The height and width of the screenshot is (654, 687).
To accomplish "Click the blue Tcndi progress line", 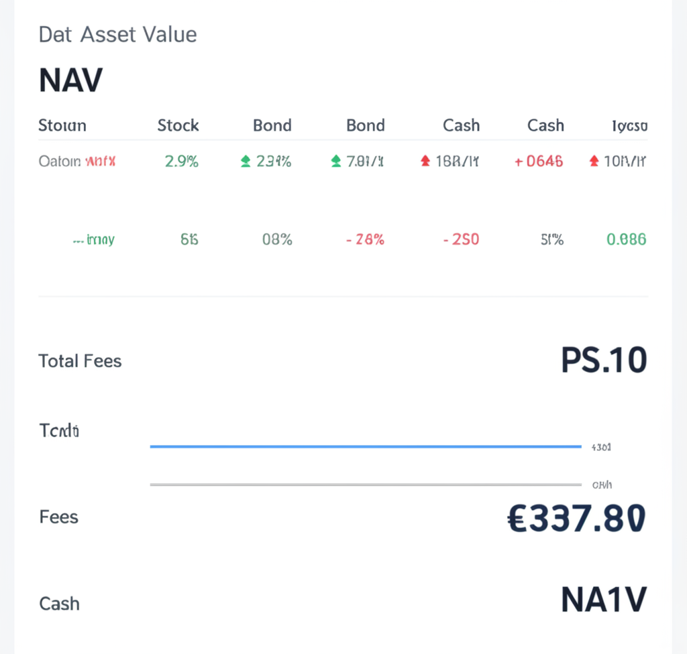I will point(366,446).
